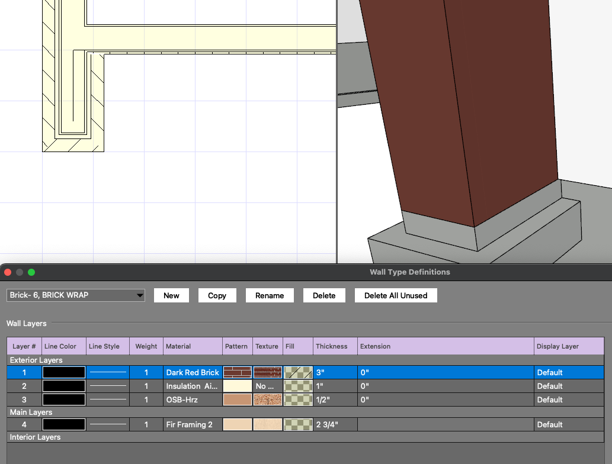Open the Brick-6, BRICK WRAP wall type dropdown
The width and height of the screenshot is (612, 464).
click(x=76, y=295)
